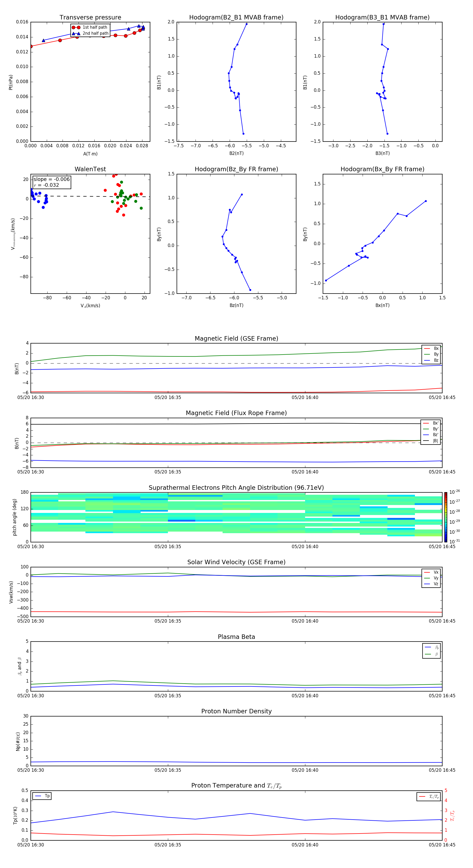Viewport: 473px width, 868px height.
Task: Click the 'Vx' legend entry in velocity plot
Action: click(x=431, y=572)
